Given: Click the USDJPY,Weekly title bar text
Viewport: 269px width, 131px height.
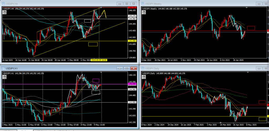Looking at the screenshot, I should (153, 4).
